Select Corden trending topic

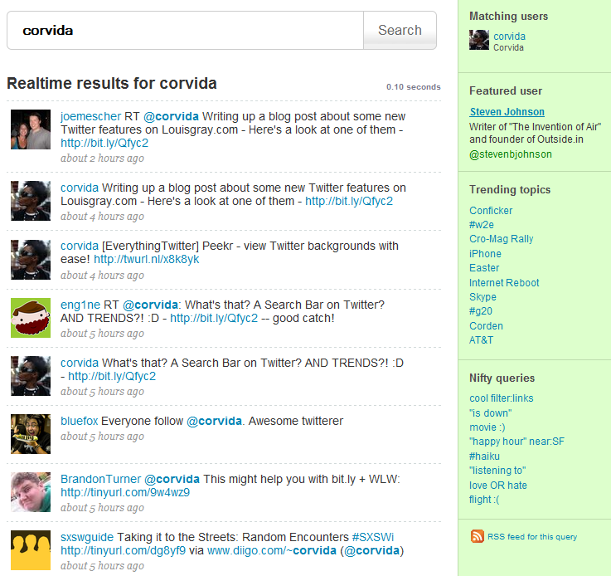[486, 326]
